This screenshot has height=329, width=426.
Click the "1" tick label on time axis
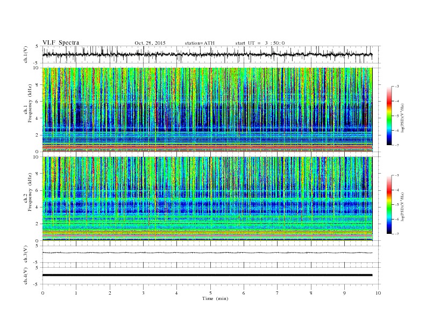pyautogui.click(x=76, y=293)
